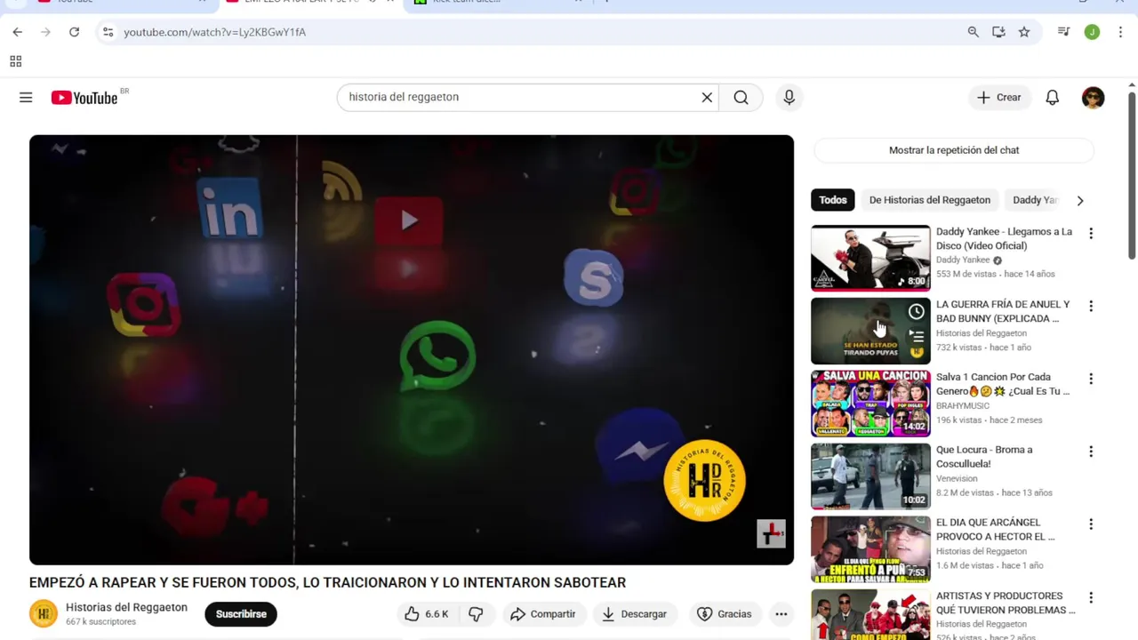Click the Crear button

(999, 98)
